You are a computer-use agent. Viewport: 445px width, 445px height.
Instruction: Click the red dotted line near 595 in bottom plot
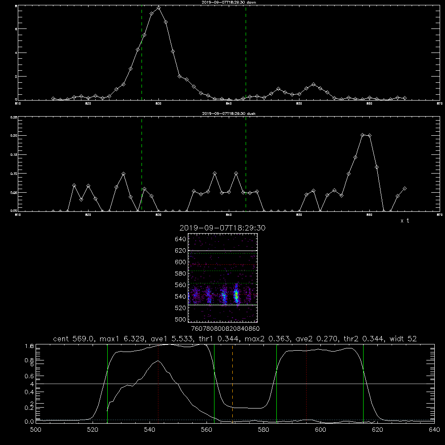point(307,384)
